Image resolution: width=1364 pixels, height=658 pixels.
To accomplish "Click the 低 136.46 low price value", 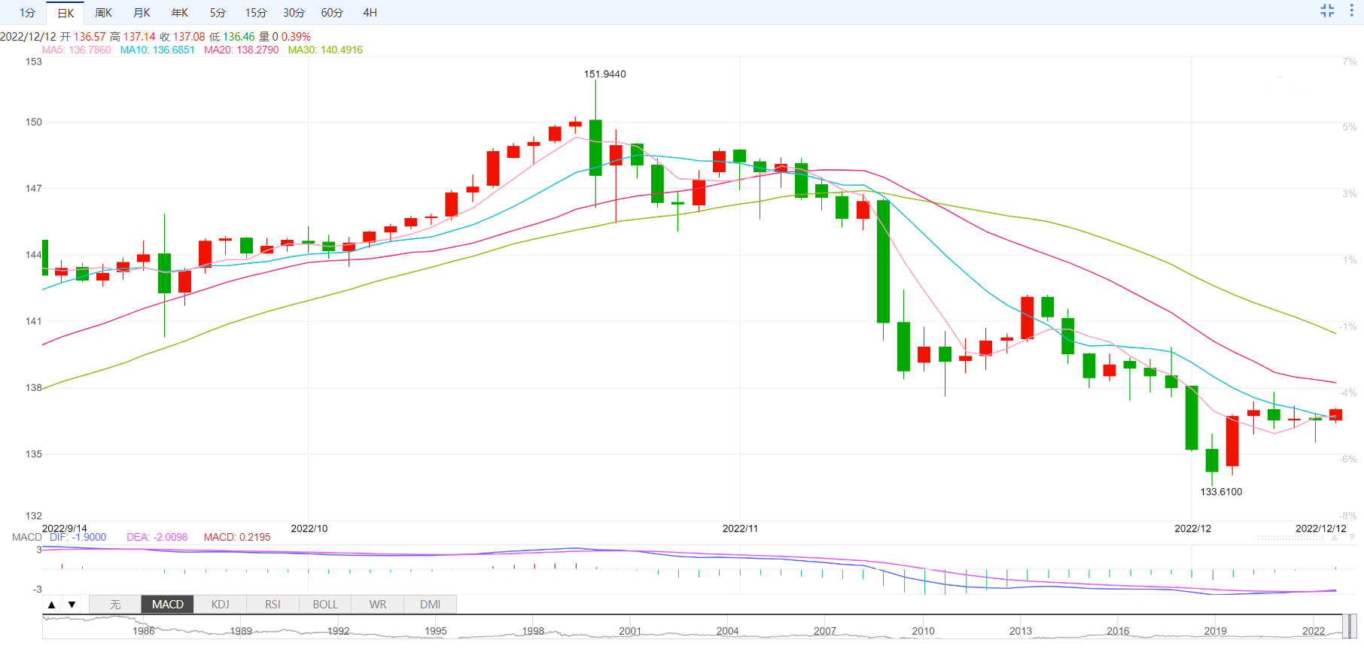I will click(x=232, y=37).
